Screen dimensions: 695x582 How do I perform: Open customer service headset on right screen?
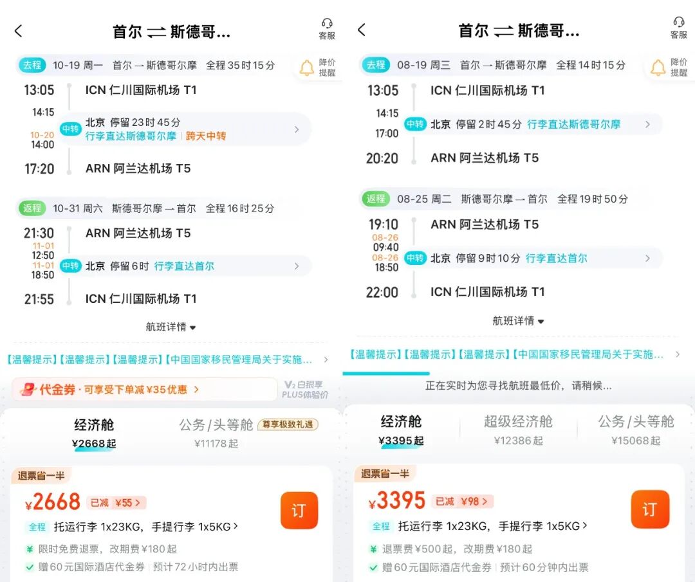point(679,28)
